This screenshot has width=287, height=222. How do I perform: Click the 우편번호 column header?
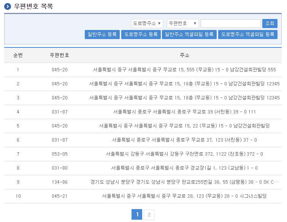[60, 55]
